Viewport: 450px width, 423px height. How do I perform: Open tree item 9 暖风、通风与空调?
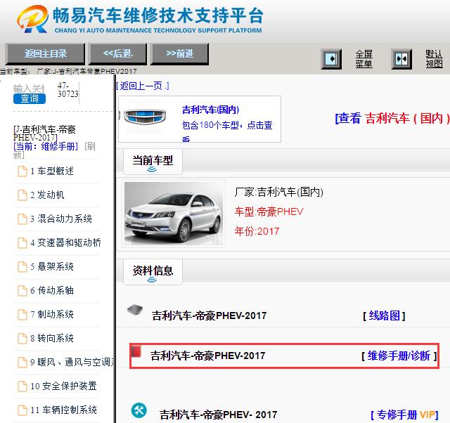click(x=72, y=362)
